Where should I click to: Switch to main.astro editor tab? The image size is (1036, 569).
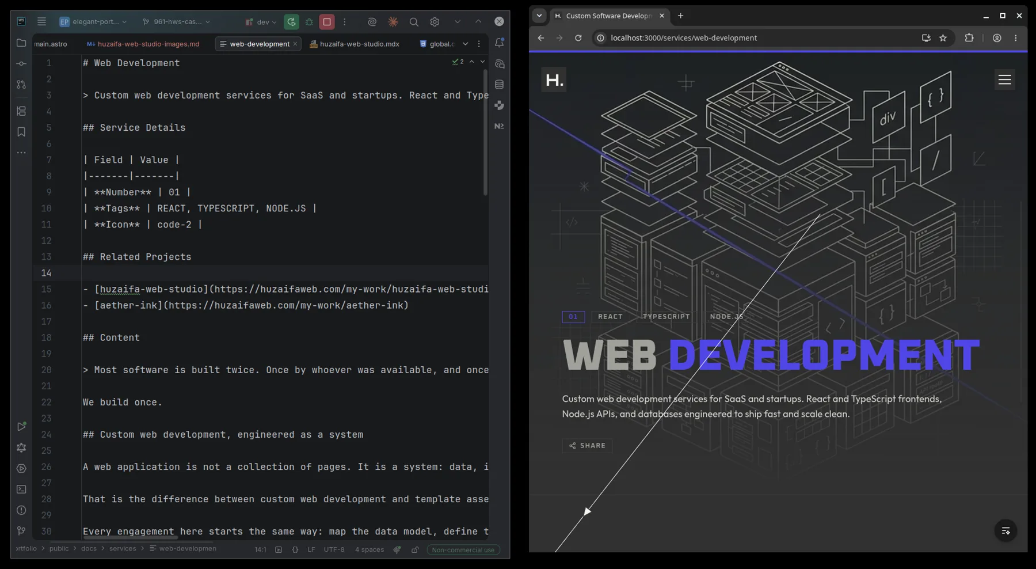[x=51, y=44]
